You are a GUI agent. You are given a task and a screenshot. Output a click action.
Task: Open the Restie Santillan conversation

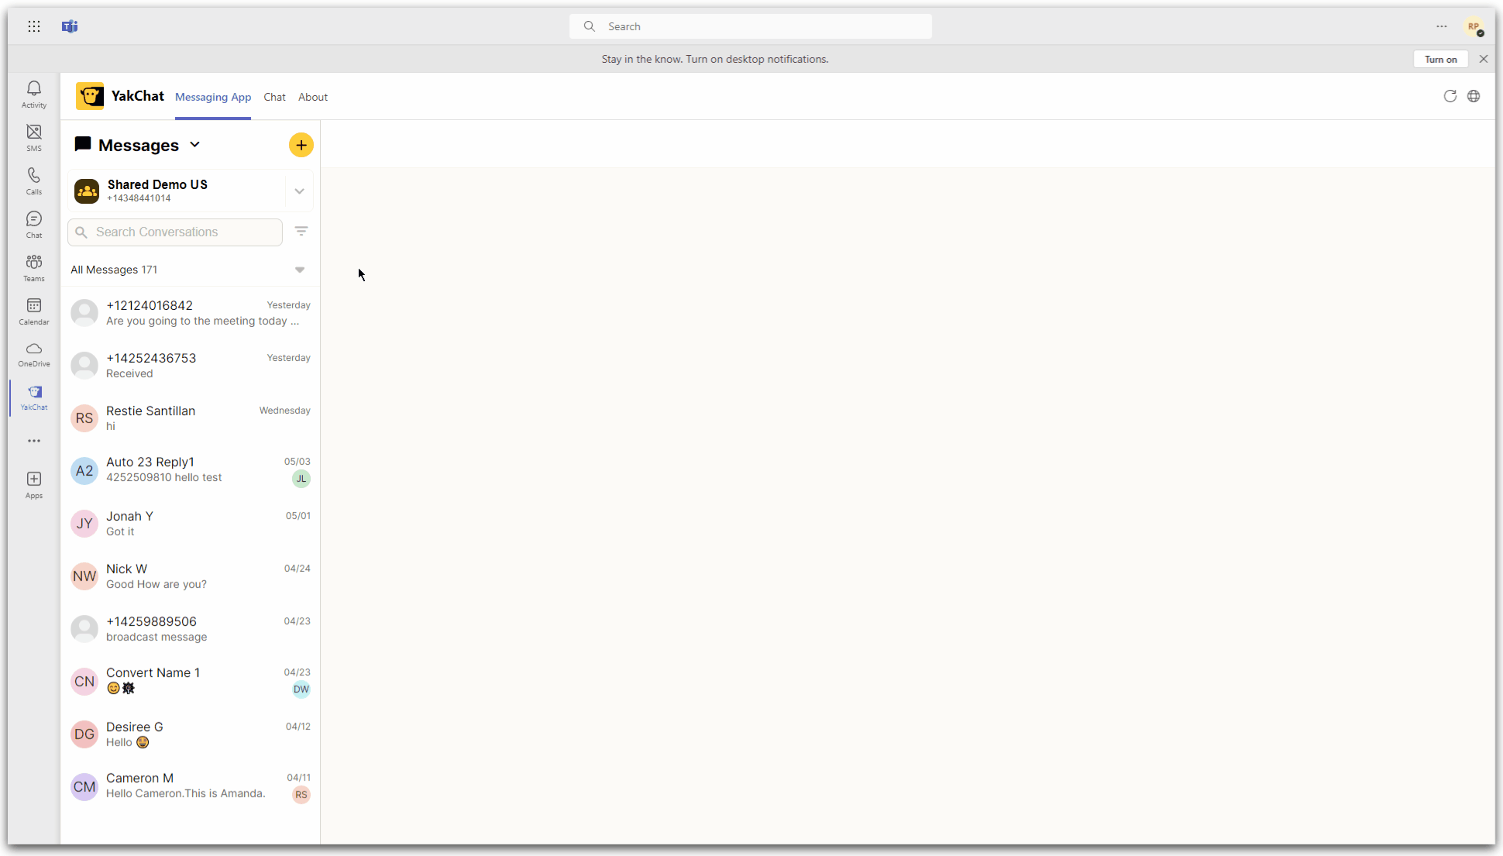[x=191, y=418]
